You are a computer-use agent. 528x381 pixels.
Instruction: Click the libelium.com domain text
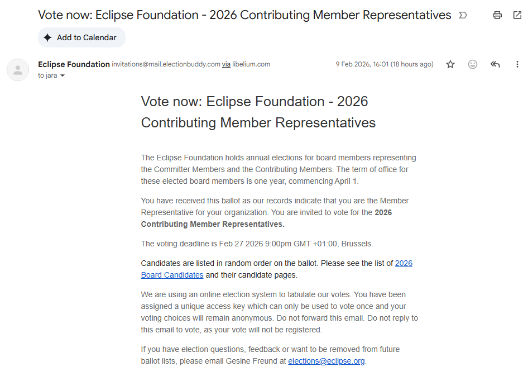[x=251, y=64]
